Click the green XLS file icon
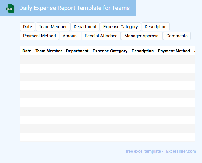This screenshot has width=202, height=163. tap(10, 8)
